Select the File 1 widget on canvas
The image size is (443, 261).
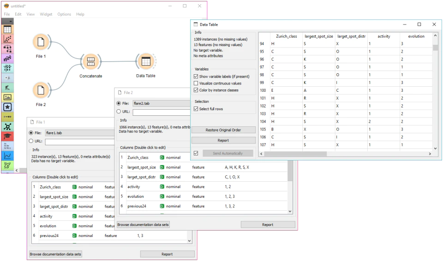[x=41, y=42]
